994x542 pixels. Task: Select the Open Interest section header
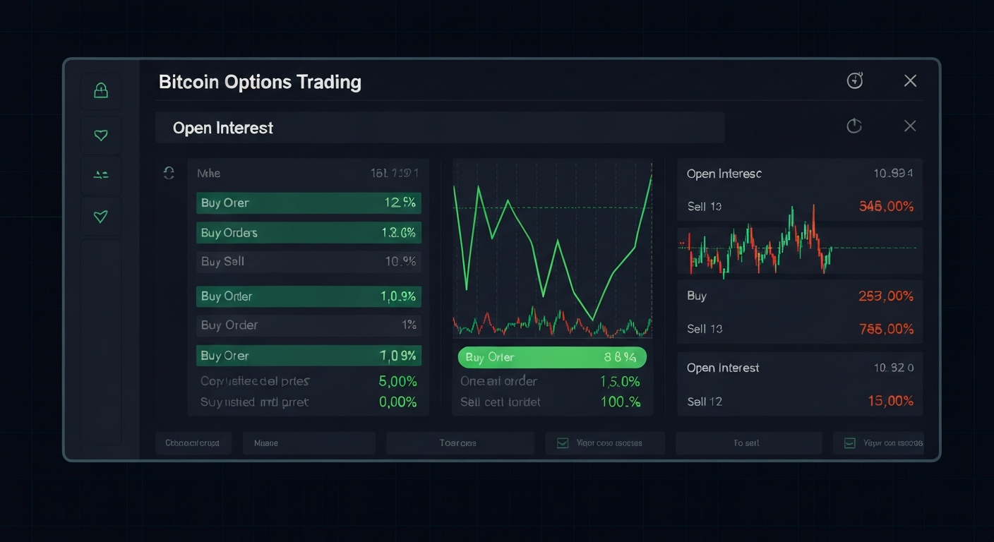(440, 128)
